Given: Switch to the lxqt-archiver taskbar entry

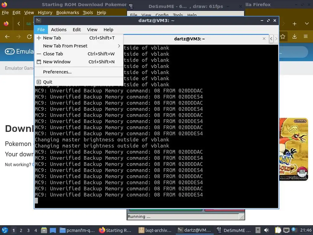Looking at the screenshot, I should tap(155, 230).
